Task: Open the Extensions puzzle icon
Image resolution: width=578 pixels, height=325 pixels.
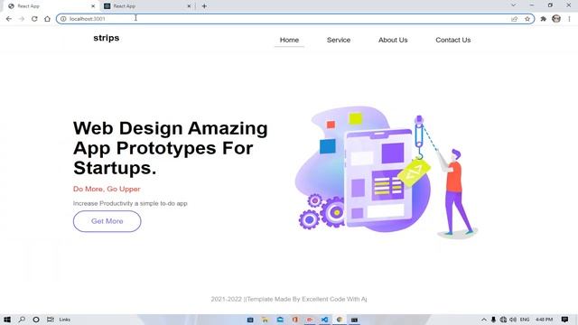Action: [x=543, y=19]
